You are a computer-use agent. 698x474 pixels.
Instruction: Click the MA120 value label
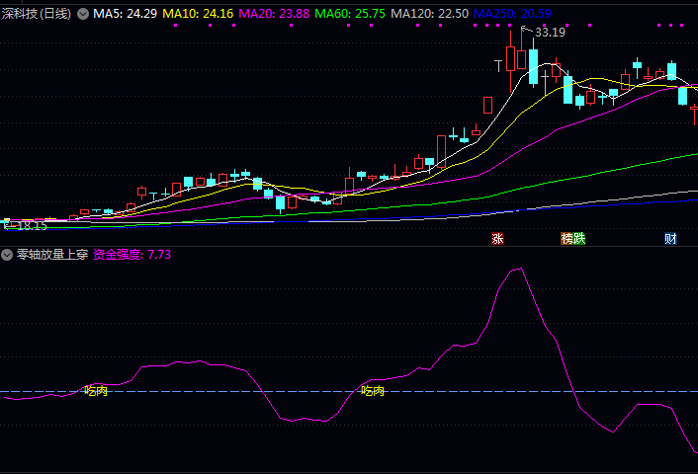(x=429, y=14)
